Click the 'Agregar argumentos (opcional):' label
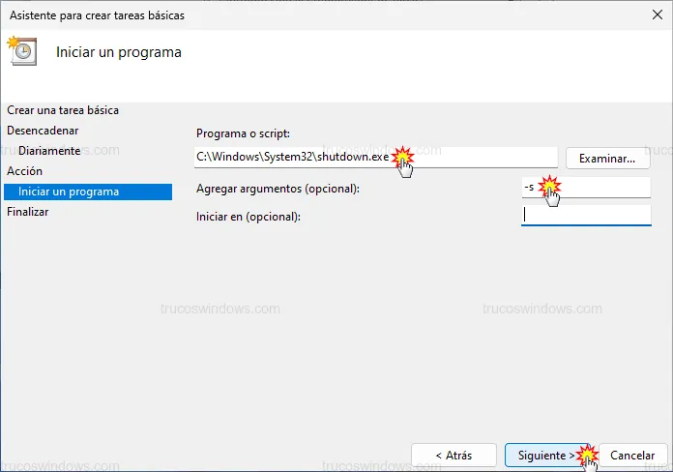673x472 pixels. tap(278, 189)
